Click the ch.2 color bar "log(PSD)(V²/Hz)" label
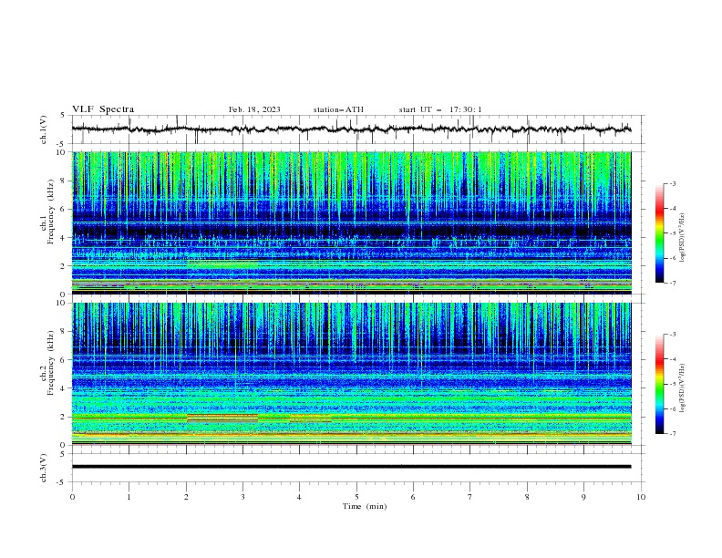This screenshot has width=722, height=558. click(682, 388)
